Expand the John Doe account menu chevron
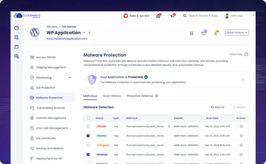The width and height of the screenshot is (266, 164). pyautogui.click(x=252, y=16)
